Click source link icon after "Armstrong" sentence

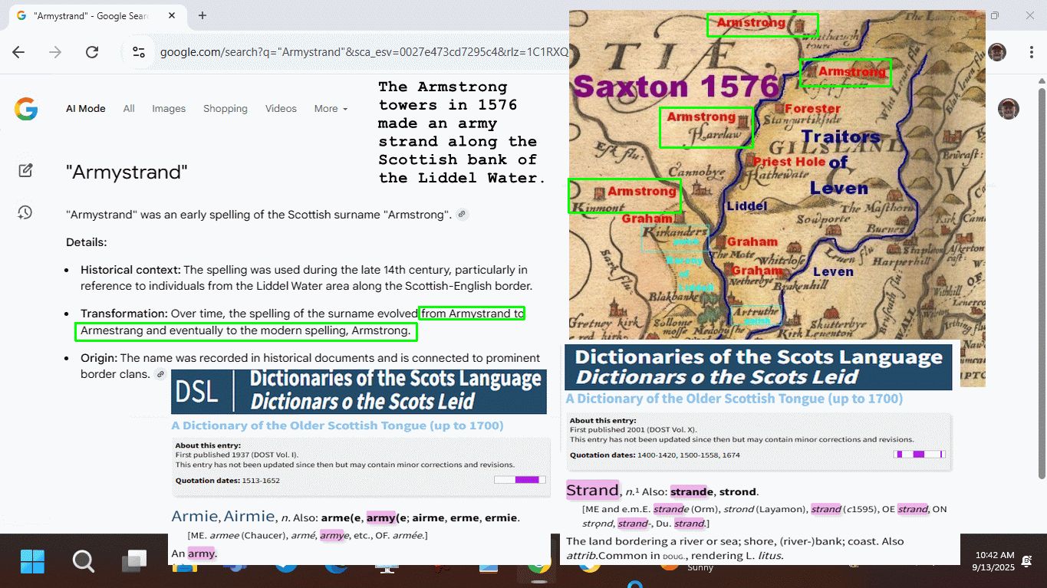click(462, 215)
